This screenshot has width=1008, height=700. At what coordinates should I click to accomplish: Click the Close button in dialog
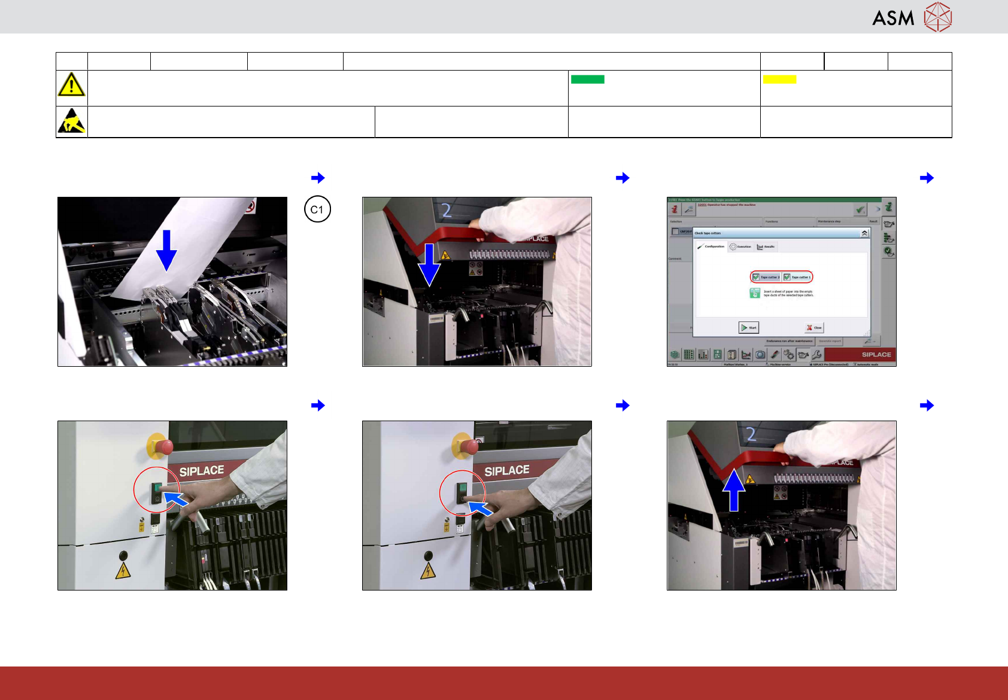click(814, 328)
